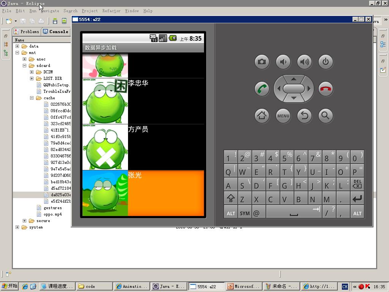389x292 pixels.
Task: Tap the green call button
Action: tap(262, 89)
